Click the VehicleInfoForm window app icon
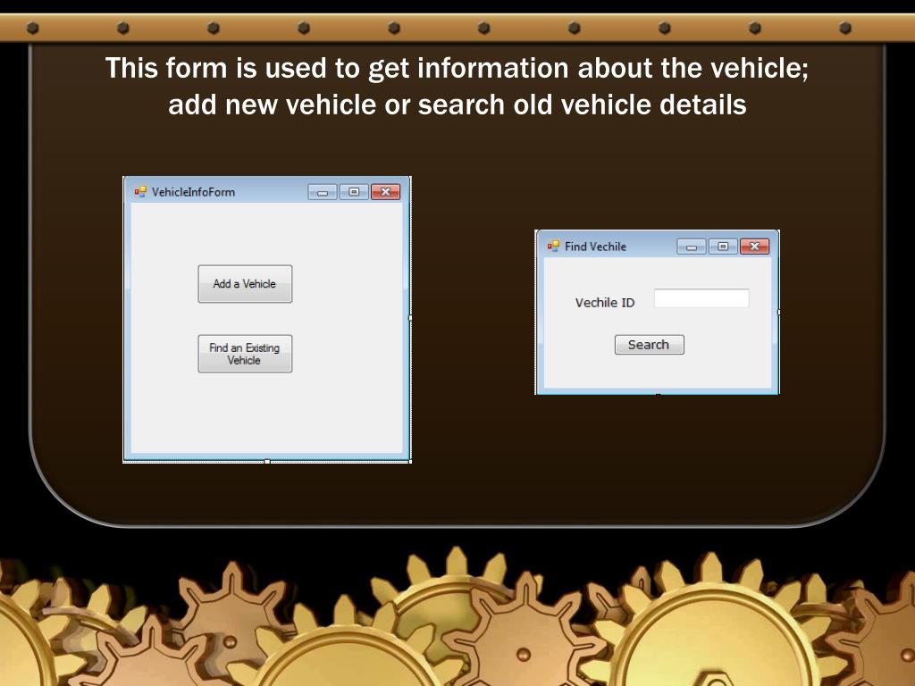This screenshot has height=686, width=915. click(x=140, y=192)
